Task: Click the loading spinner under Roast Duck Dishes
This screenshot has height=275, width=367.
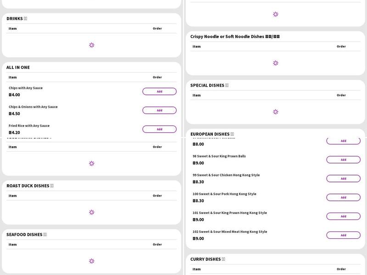Action: click(92, 212)
